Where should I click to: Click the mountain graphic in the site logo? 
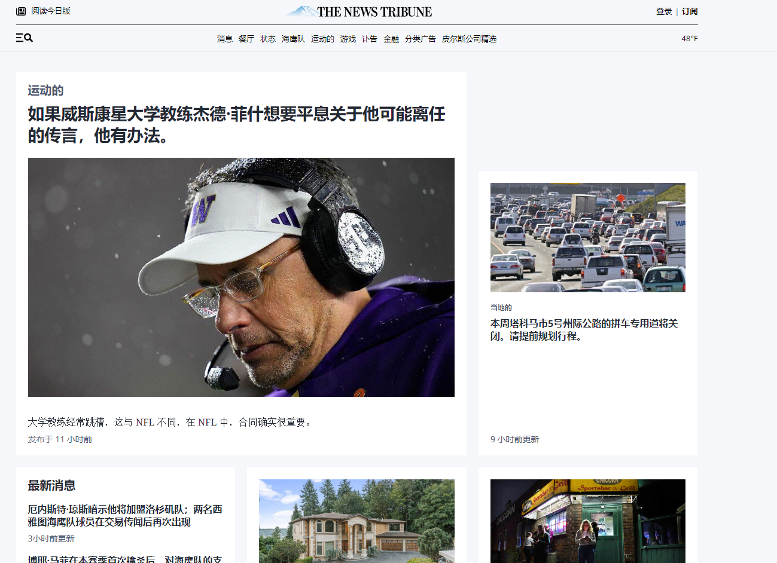coord(301,10)
